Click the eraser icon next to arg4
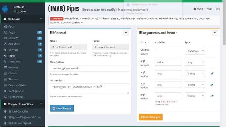This screenshot has height=127, width=226. click(212, 96)
